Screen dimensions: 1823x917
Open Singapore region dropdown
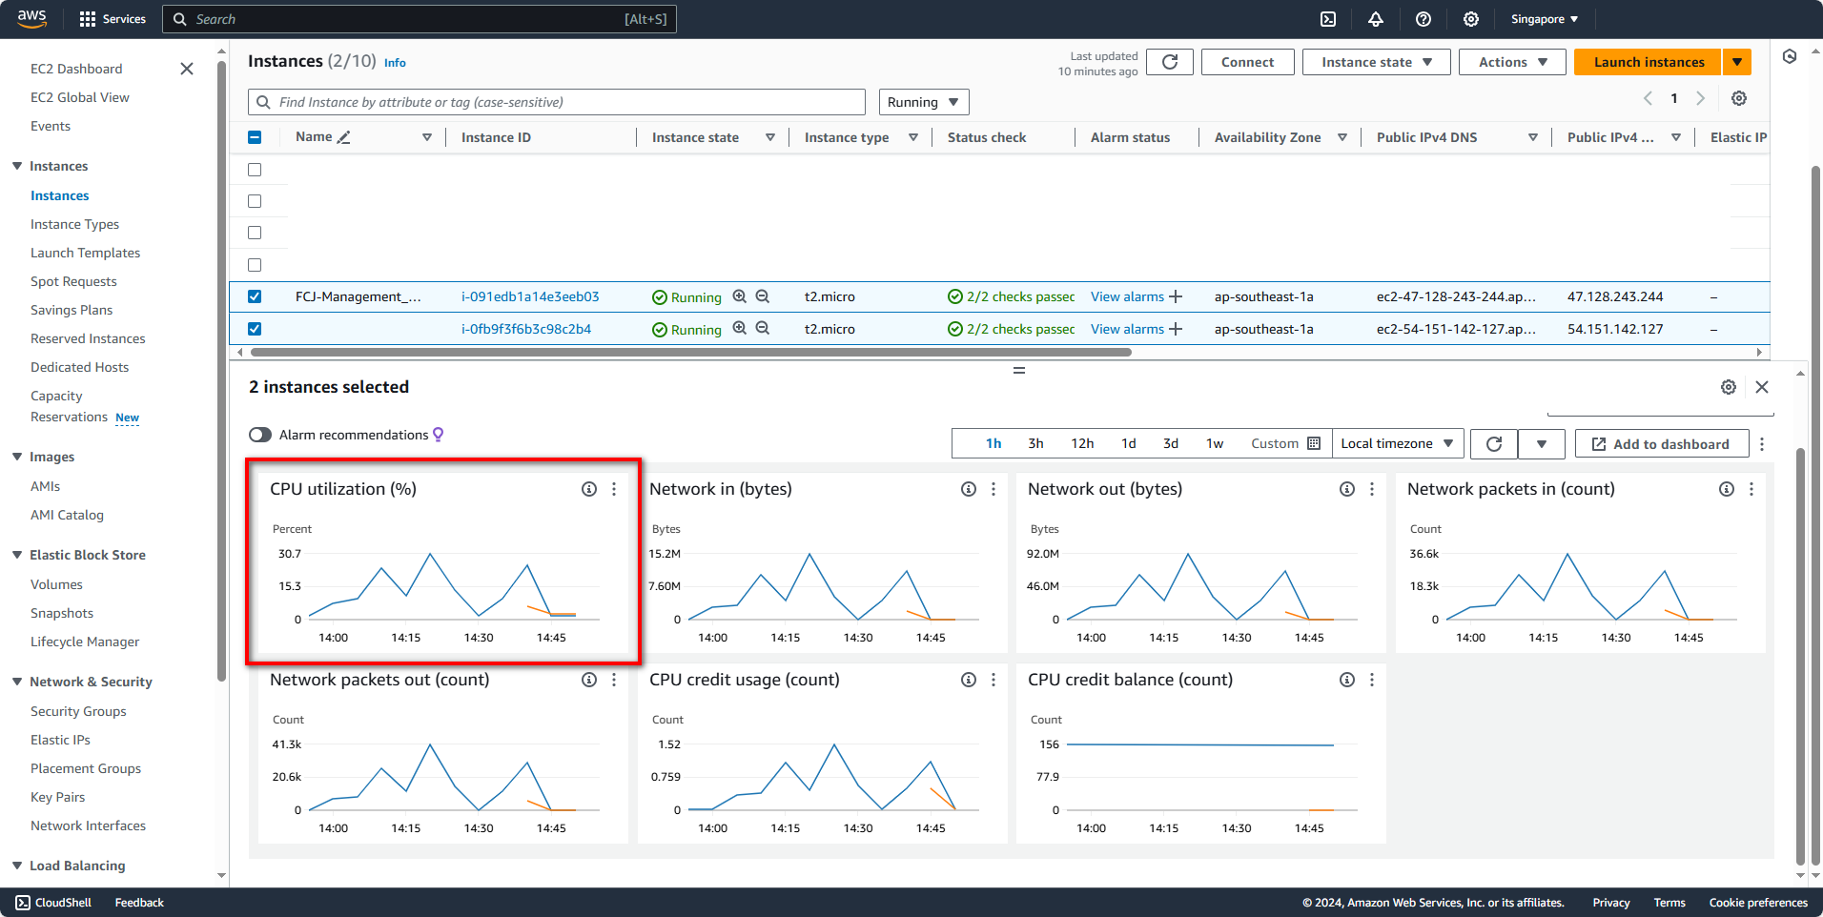[x=1545, y=19]
